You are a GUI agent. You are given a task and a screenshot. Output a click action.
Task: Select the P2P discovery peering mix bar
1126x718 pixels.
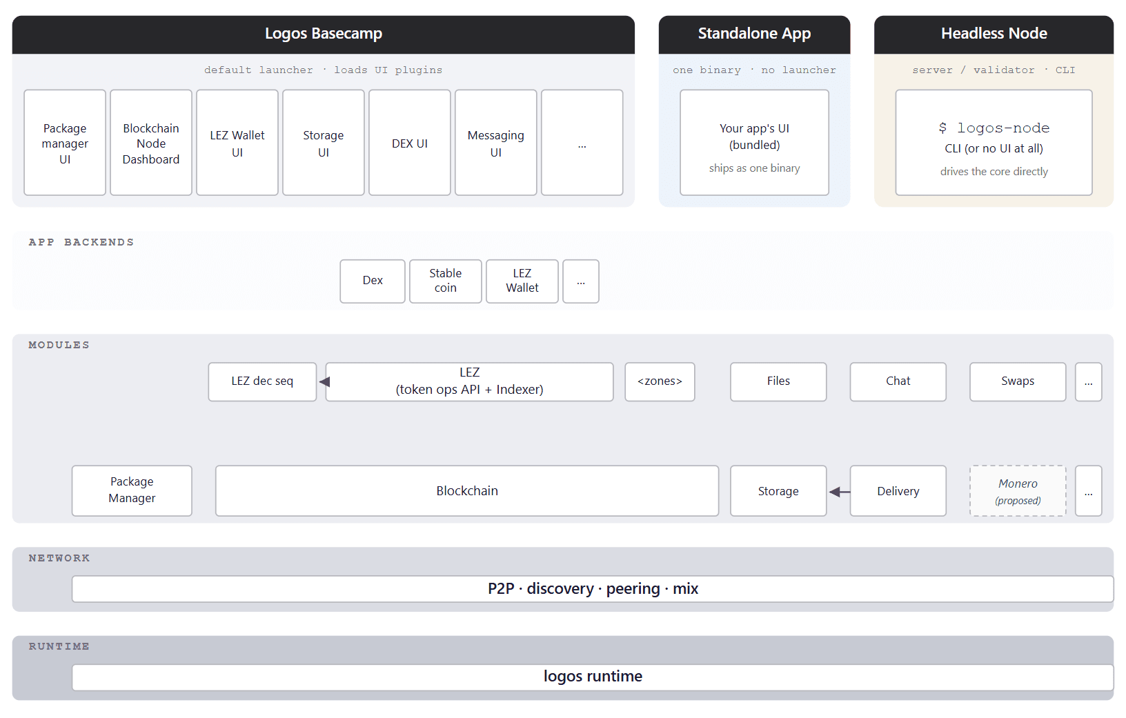pyautogui.click(x=593, y=589)
